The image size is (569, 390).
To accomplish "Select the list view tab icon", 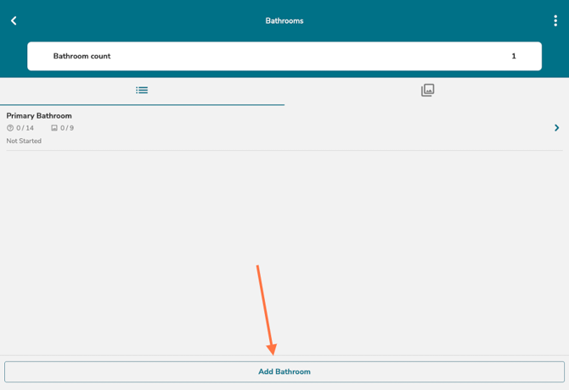I will coord(142,90).
